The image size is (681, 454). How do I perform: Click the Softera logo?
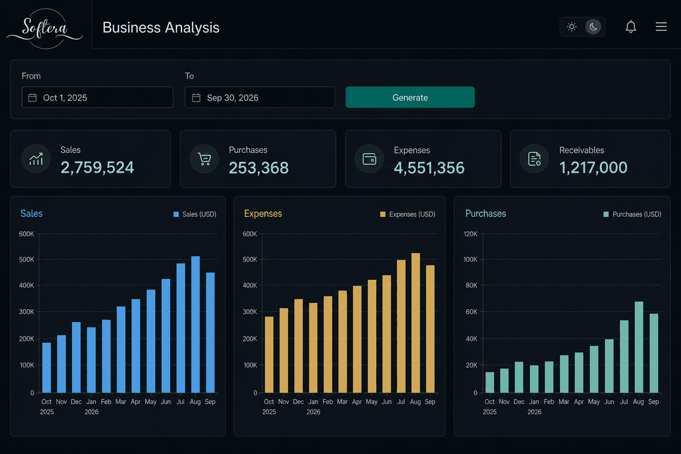45,28
